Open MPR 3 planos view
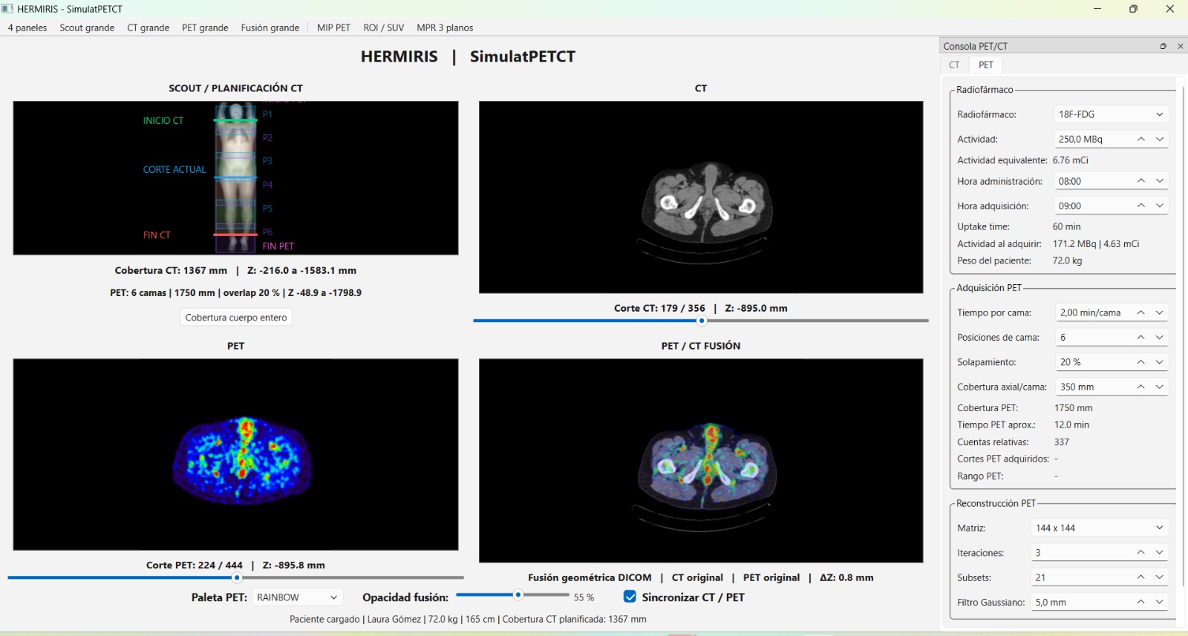The image size is (1188, 636). [x=445, y=27]
